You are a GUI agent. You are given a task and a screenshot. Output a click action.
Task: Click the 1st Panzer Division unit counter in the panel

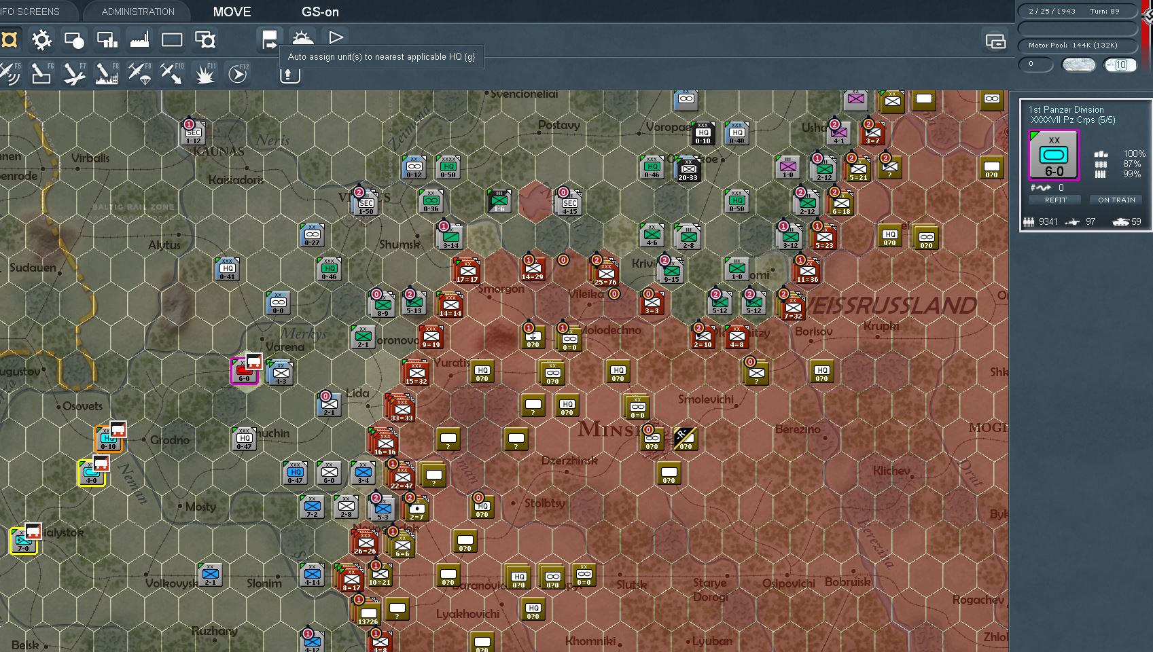[x=1054, y=156]
